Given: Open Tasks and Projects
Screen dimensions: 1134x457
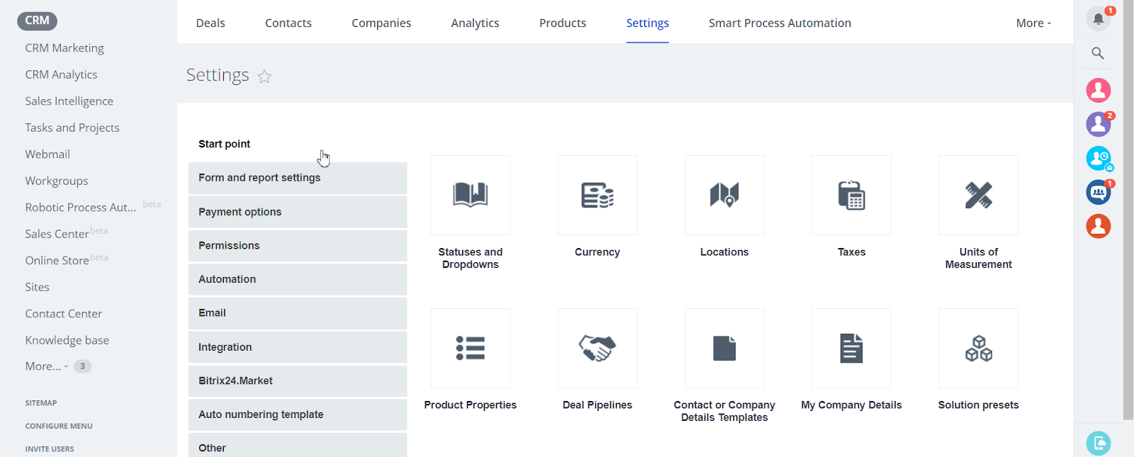Looking at the screenshot, I should click(x=72, y=128).
